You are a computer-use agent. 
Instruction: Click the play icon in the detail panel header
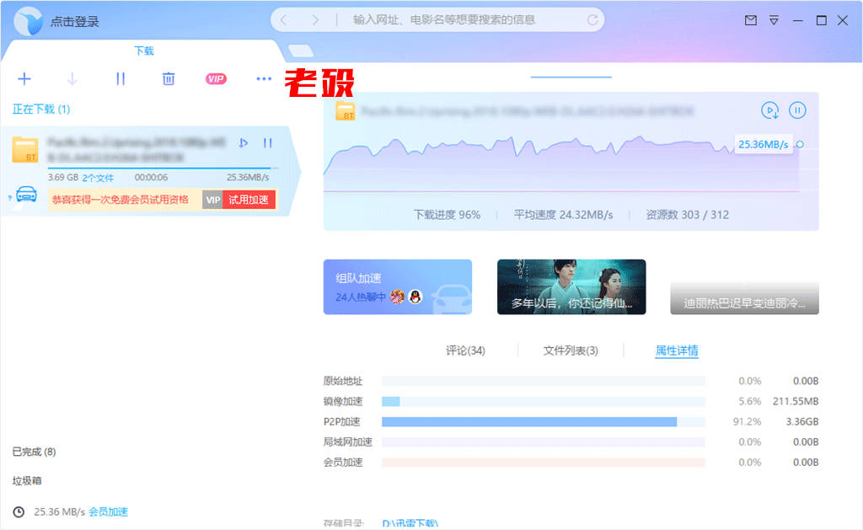769,110
